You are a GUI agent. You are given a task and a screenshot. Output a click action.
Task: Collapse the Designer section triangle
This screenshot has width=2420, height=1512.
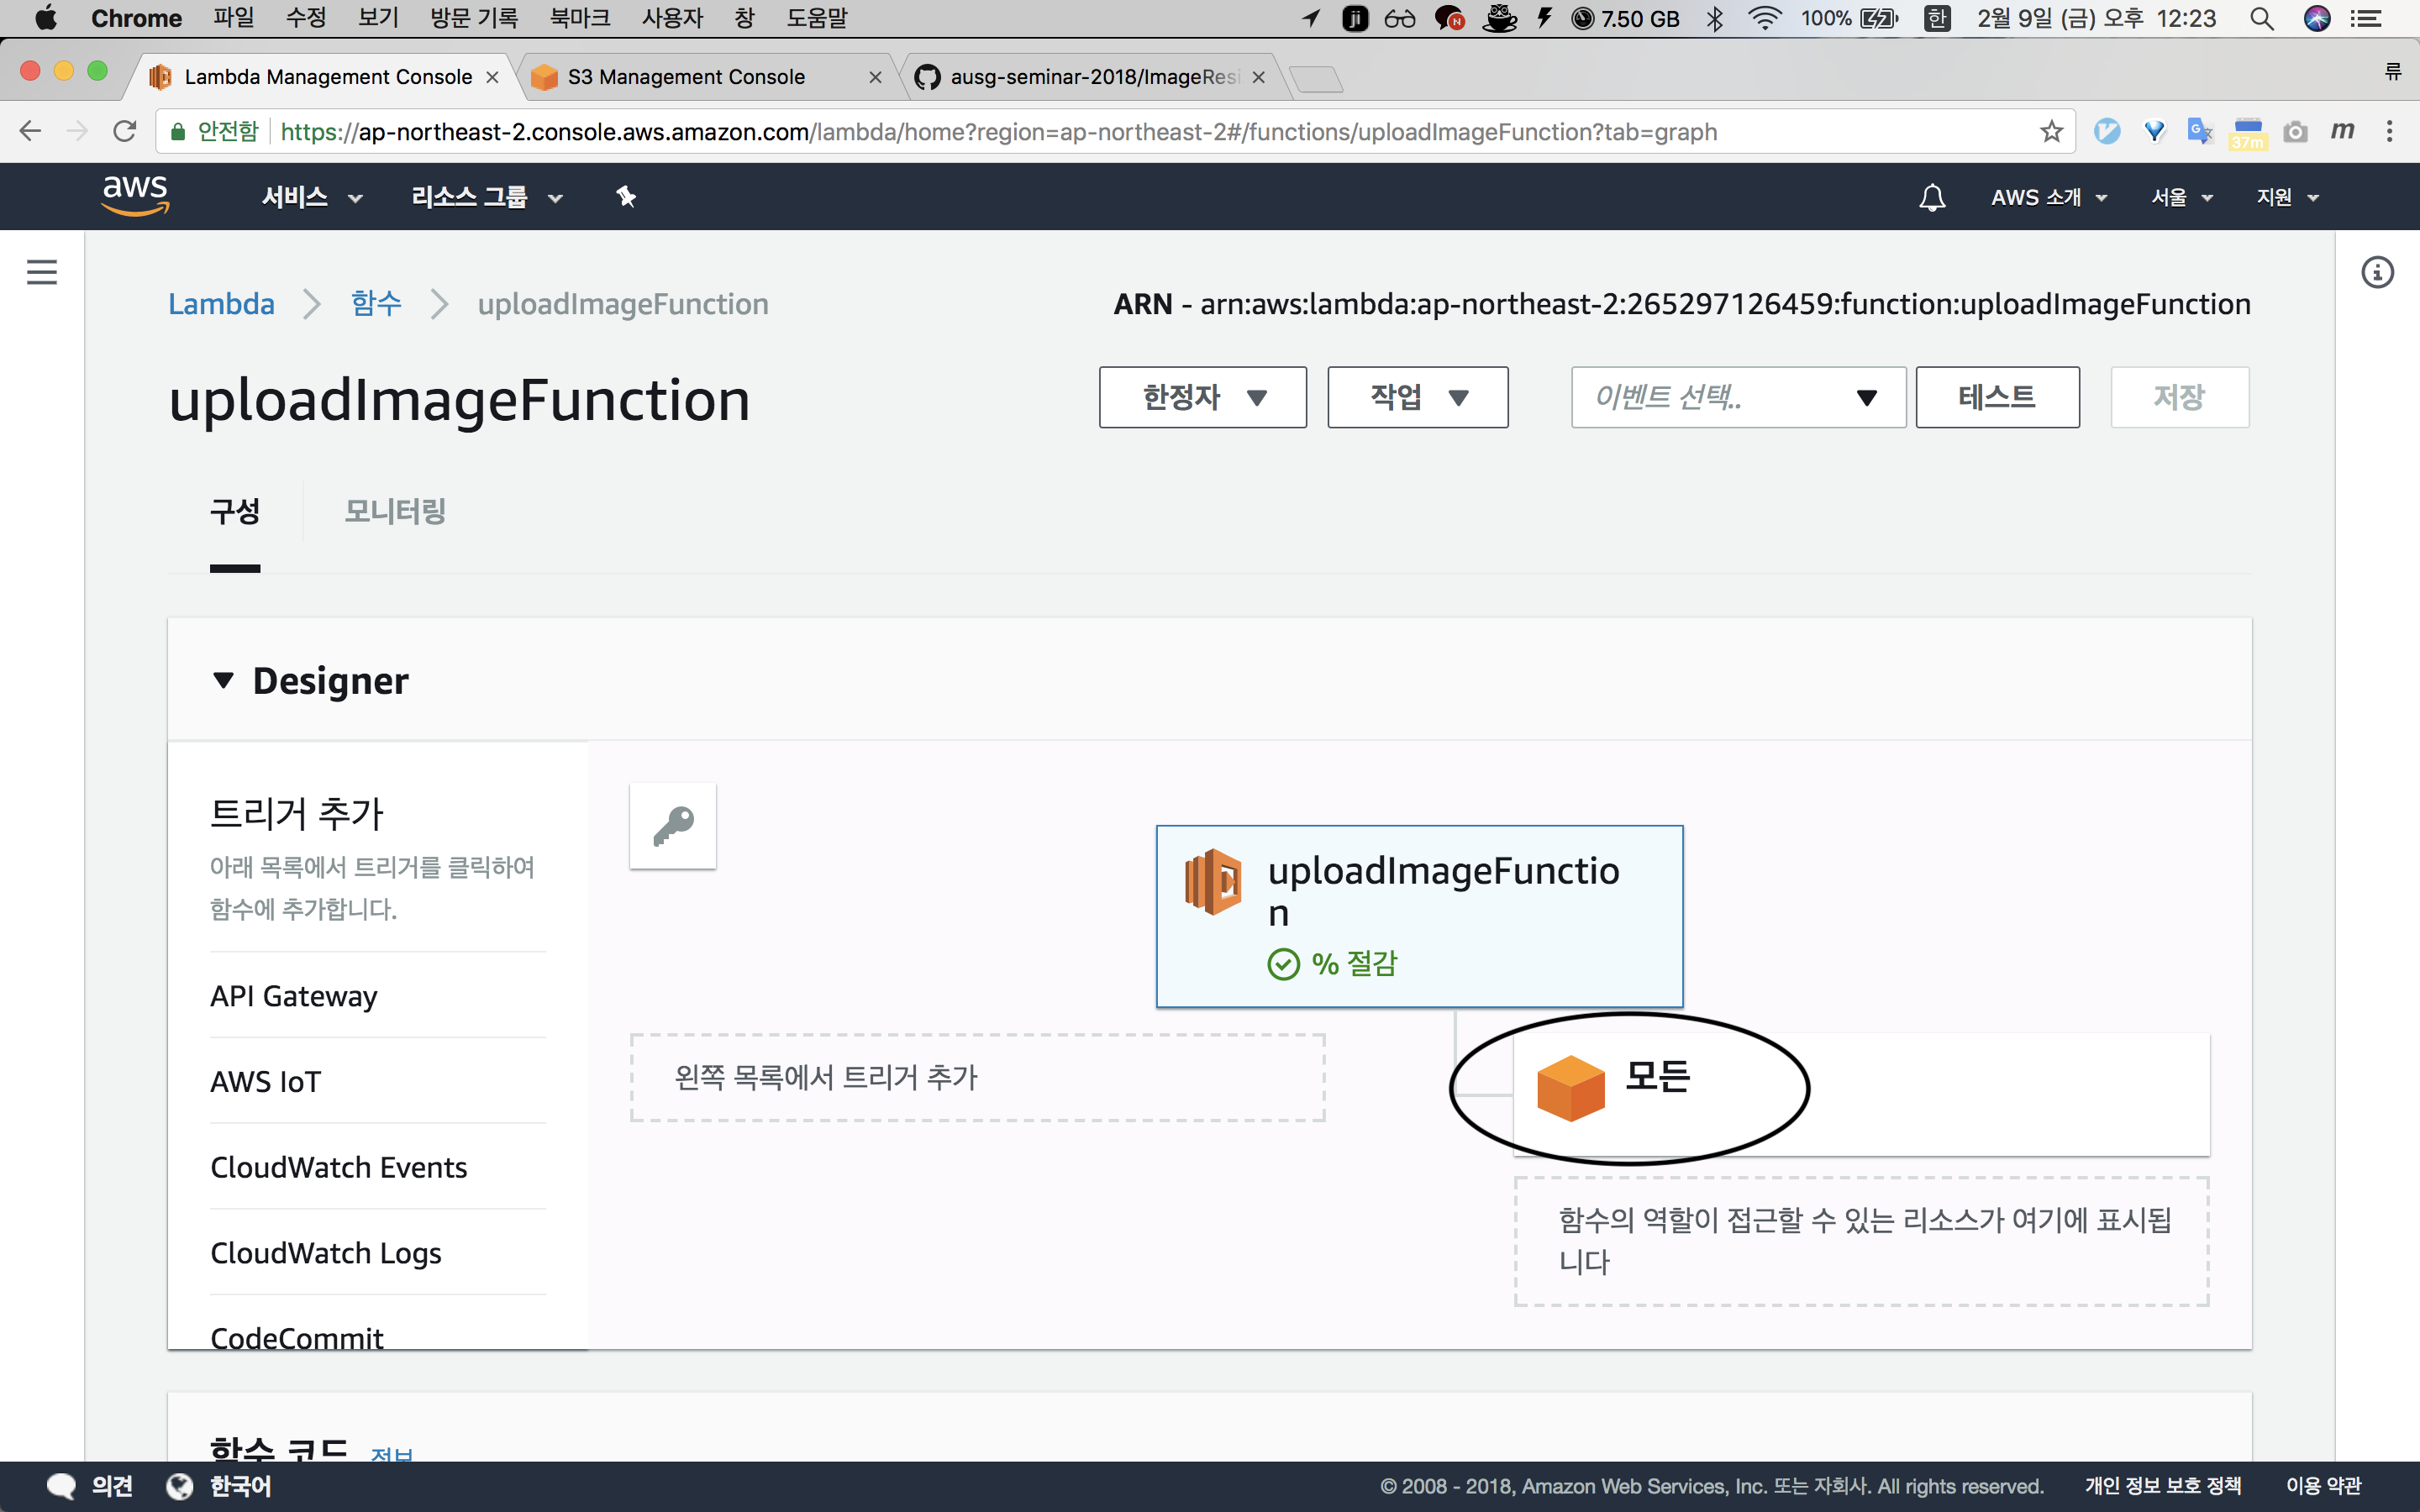pos(223,681)
